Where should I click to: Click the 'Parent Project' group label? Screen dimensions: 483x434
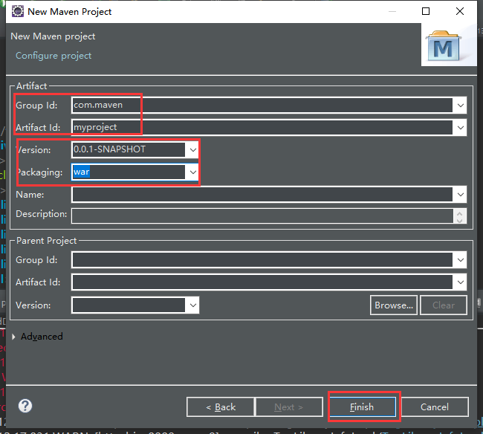coord(46,241)
